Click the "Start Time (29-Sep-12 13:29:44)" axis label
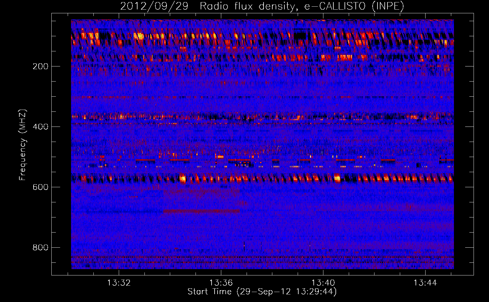 click(262, 292)
